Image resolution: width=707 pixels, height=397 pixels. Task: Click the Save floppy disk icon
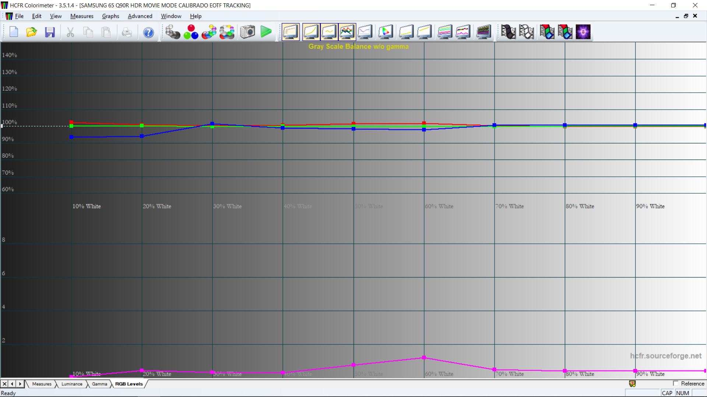[x=50, y=32]
